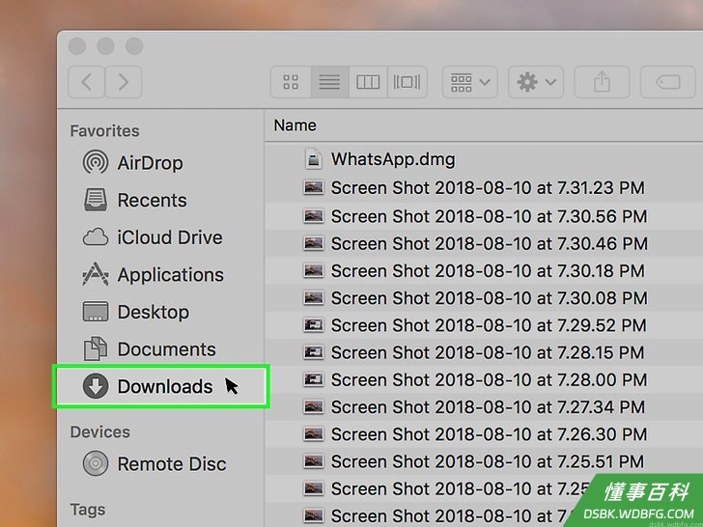Sort by the Name column header
Screen dimensions: 703x527
[295, 125]
